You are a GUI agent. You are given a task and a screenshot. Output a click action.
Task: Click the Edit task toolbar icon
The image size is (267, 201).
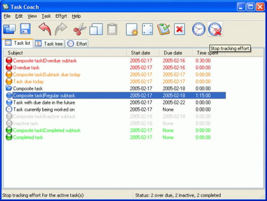click(x=147, y=29)
